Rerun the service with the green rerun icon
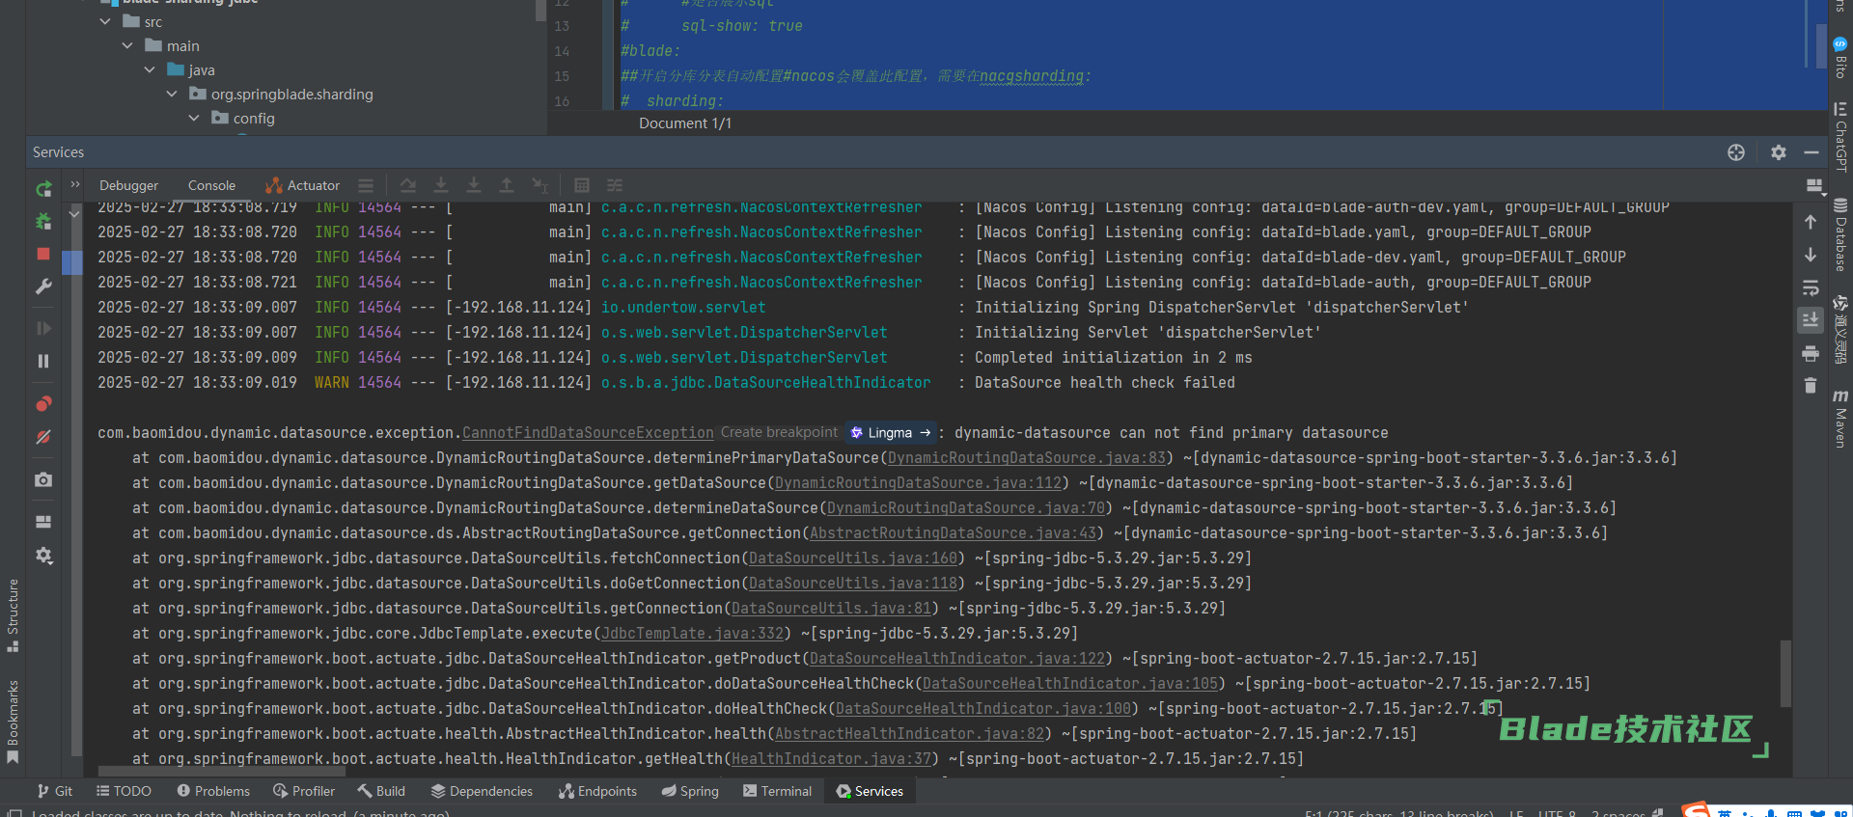The height and width of the screenshot is (817, 1853). (x=43, y=189)
